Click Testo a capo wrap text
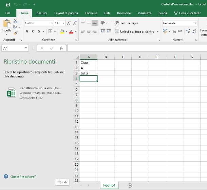The height and width of the screenshot is (190, 207). (126, 23)
